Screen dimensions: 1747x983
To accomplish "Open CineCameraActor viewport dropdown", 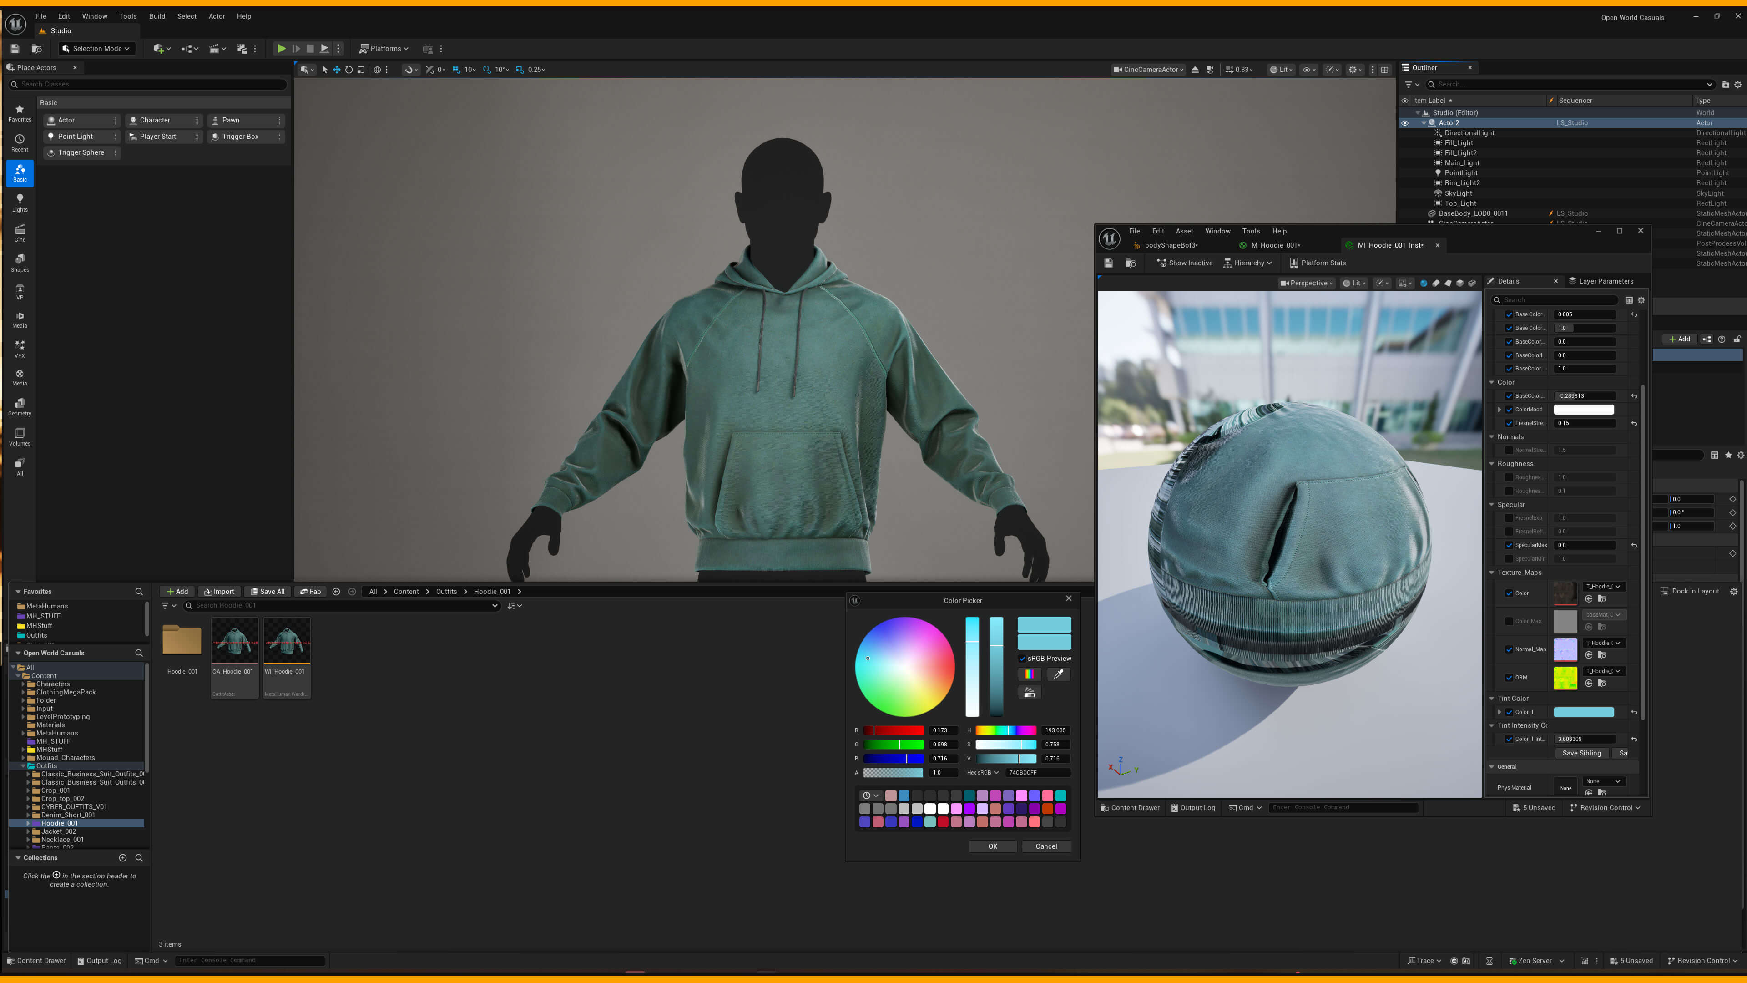I will coord(1148,70).
